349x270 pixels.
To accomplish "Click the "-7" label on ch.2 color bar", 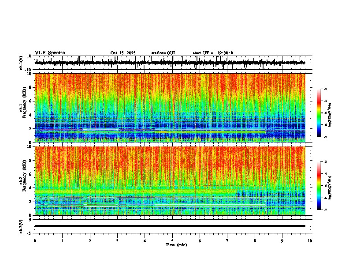I will pyautogui.click(x=325, y=210).
